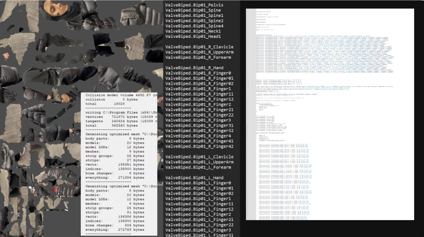This screenshot has height=237, width=424.
Task: Select the ValveBiped.Bip01_R_Finger0 entry
Action: [198, 73]
